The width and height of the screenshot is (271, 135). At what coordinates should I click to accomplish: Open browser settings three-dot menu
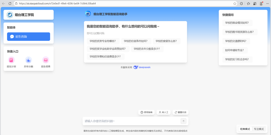pos(267,4)
